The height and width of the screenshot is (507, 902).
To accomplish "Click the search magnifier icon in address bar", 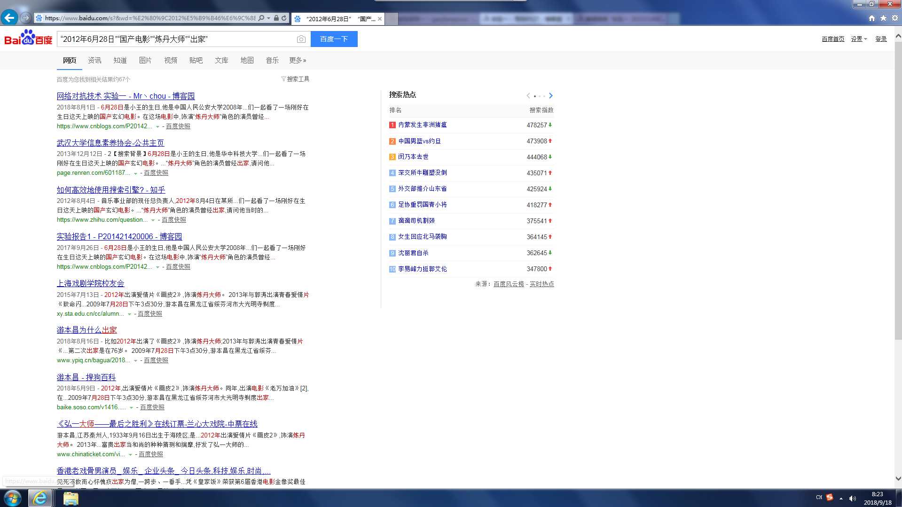I will [x=261, y=18].
